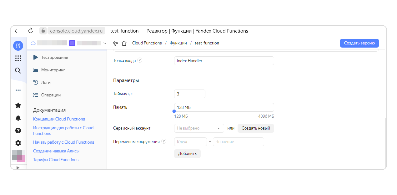
Task: Open the Cloud Functions service icon in sidebar
Action: [18, 46]
